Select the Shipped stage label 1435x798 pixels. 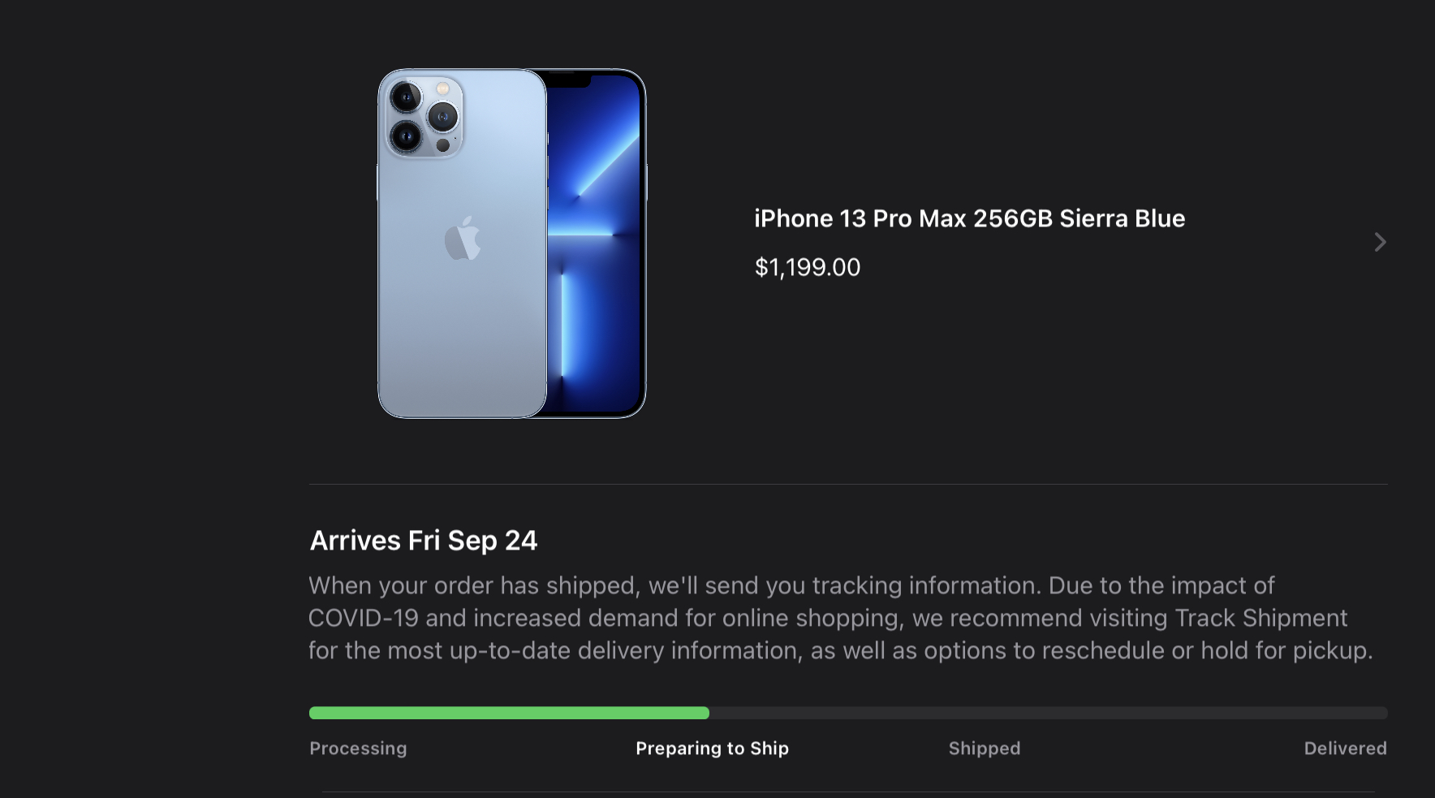coord(984,748)
